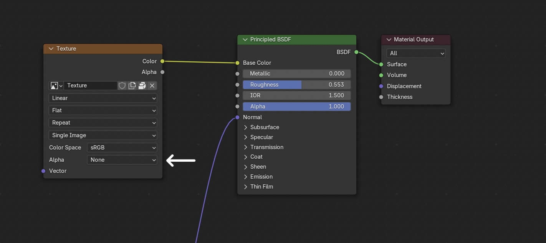Click the Normal label in Principled BSDF
The image size is (546, 243).
click(252, 117)
